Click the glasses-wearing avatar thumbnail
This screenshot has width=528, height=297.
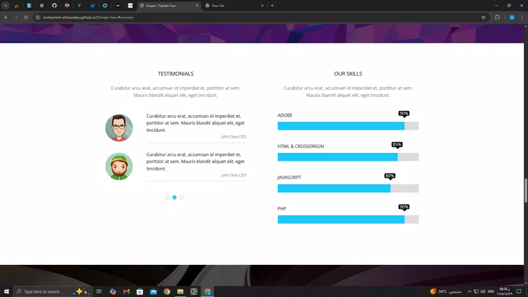119,128
